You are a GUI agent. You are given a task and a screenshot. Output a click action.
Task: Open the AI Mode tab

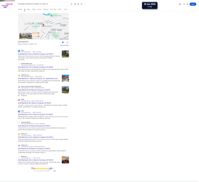click(20, 9)
